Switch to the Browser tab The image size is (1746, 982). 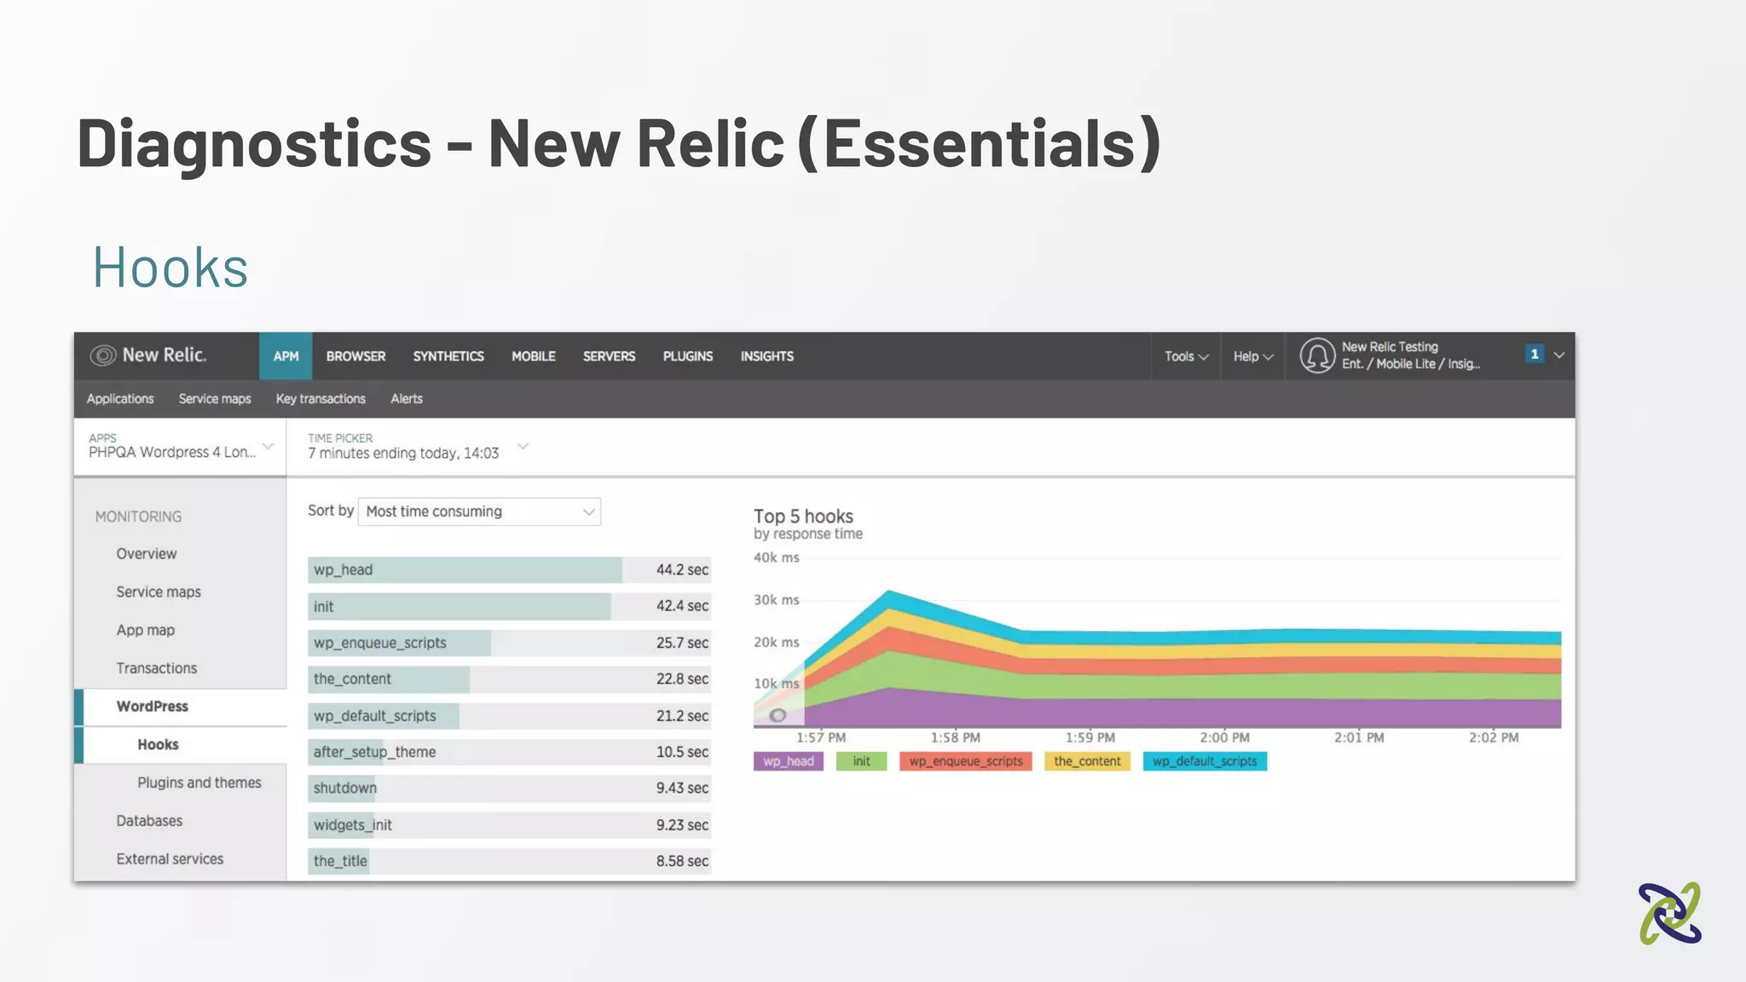356,356
